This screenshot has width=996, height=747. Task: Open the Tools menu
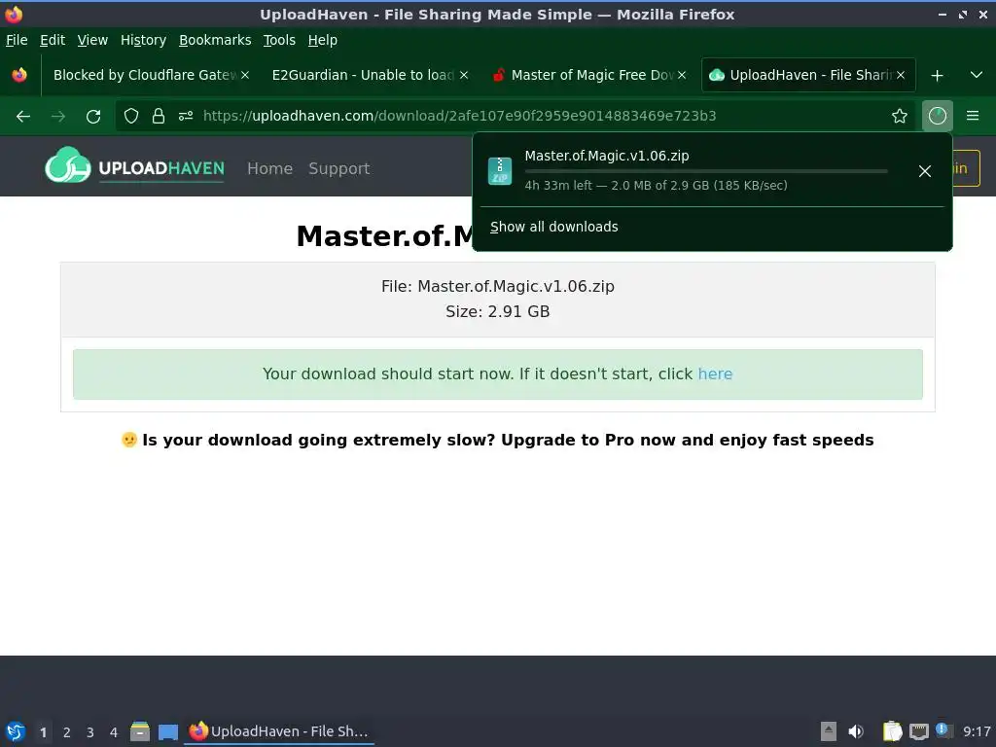point(279,40)
